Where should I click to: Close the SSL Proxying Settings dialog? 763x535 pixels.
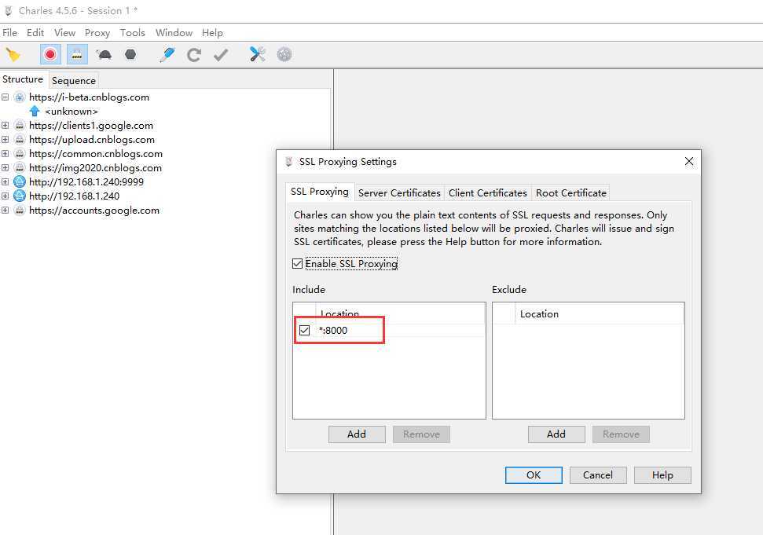689,162
